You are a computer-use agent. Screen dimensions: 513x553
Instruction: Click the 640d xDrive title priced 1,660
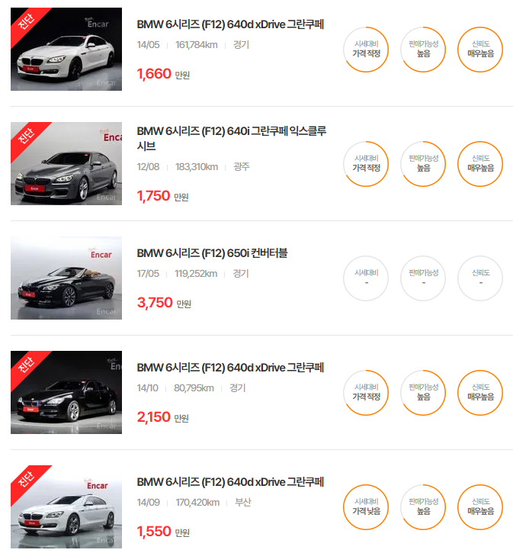[x=230, y=24]
